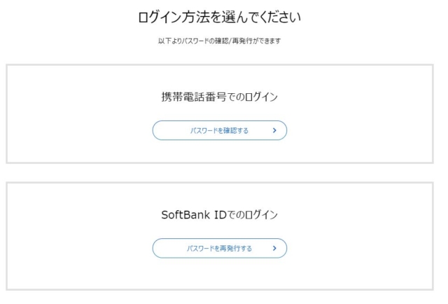Select the SoftBank IDでのログイン heading
The width and height of the screenshot is (448, 304).
tap(219, 215)
